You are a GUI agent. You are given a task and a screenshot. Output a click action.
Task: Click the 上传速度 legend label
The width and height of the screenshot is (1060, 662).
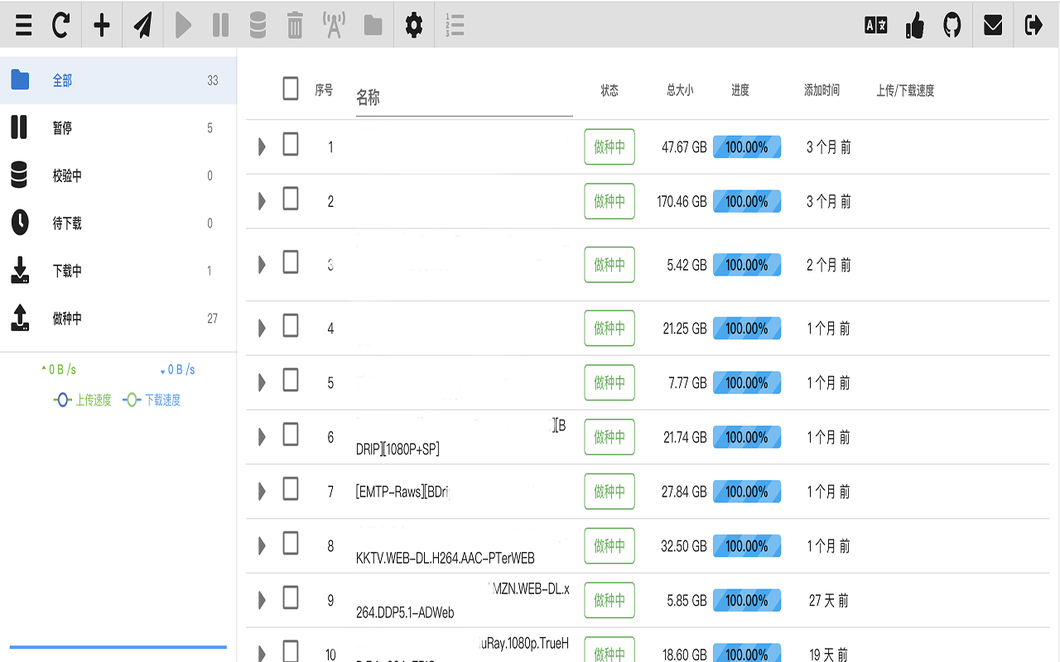tap(93, 401)
